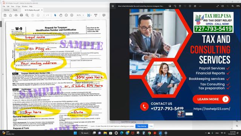The width and height of the screenshot is (241, 136).
Task: Delete the image with the trash icon in Photos
Action: (x=180, y=6)
